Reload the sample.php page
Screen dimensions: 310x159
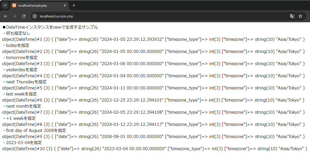coord(24,16)
